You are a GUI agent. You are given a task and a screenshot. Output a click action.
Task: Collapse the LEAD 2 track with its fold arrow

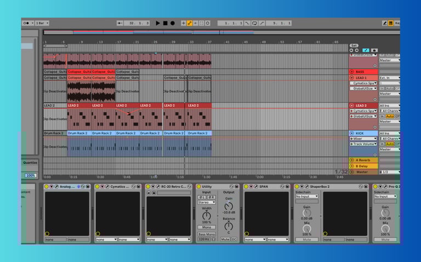click(351, 105)
